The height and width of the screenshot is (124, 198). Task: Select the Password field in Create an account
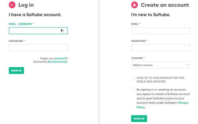pos(161,48)
